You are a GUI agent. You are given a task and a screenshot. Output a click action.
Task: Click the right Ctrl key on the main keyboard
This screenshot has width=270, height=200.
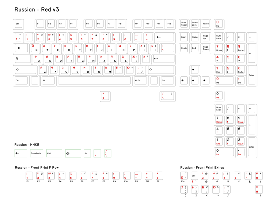pyautogui.click(x=167, y=81)
